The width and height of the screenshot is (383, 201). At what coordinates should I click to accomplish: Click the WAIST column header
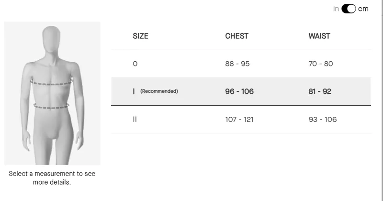(x=319, y=36)
